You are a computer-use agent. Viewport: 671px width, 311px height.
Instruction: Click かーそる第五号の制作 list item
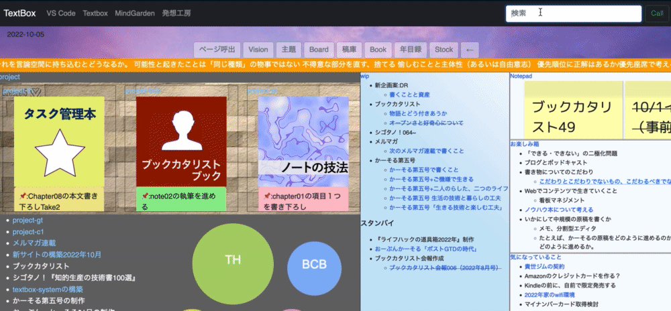(48, 301)
